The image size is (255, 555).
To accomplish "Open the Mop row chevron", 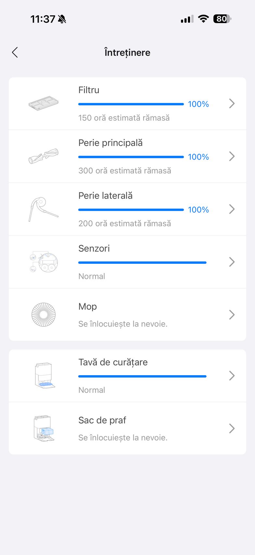I will (x=232, y=315).
